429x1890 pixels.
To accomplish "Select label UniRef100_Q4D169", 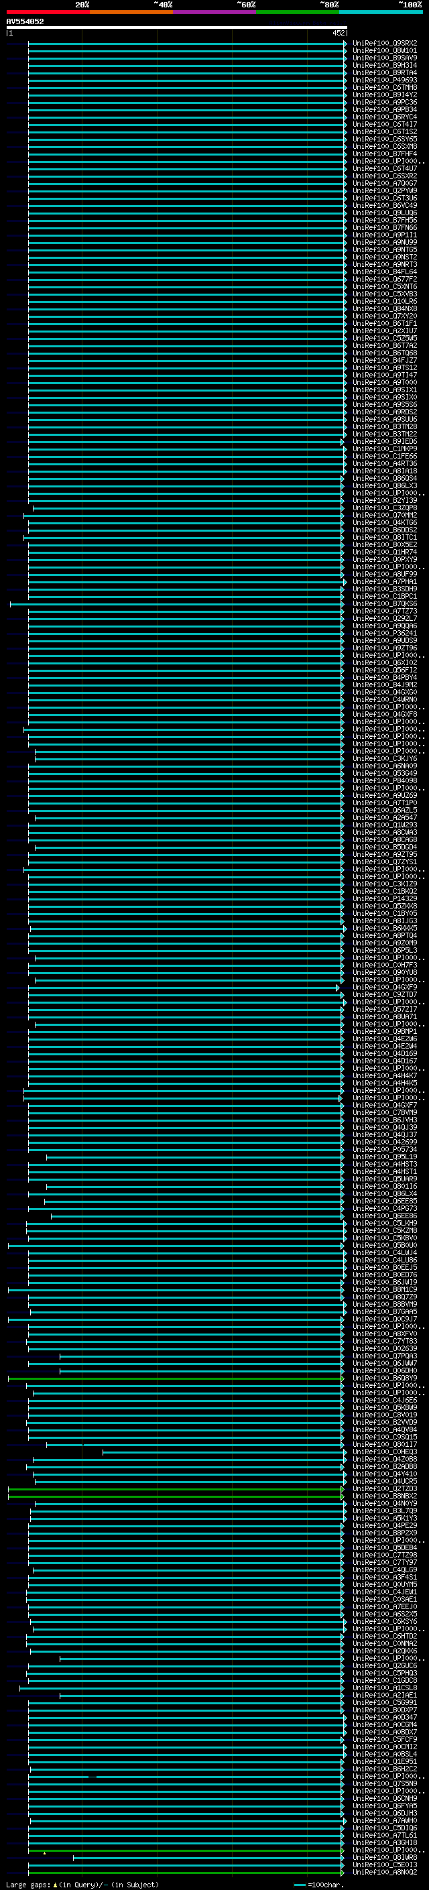I will [x=385, y=1053].
